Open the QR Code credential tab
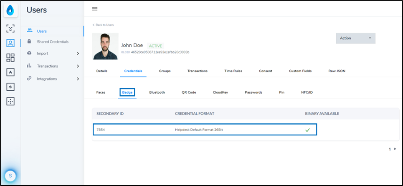403x186 pixels. point(189,92)
